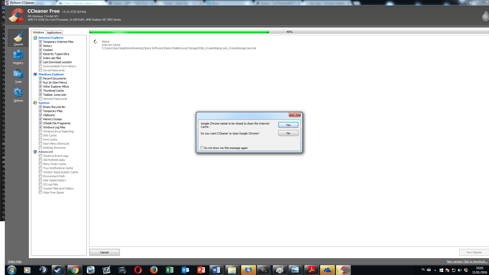Viewport: 489px width, 275px height.
Task: Open GIMP from the taskbar
Action: click(x=264, y=270)
